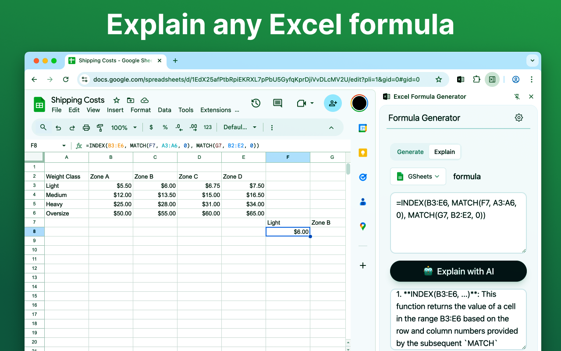Open version history via the clock icon

point(256,103)
